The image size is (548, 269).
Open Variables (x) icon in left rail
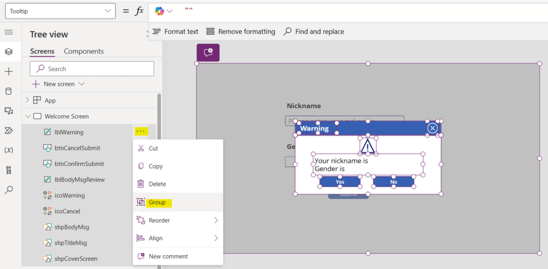point(9,150)
